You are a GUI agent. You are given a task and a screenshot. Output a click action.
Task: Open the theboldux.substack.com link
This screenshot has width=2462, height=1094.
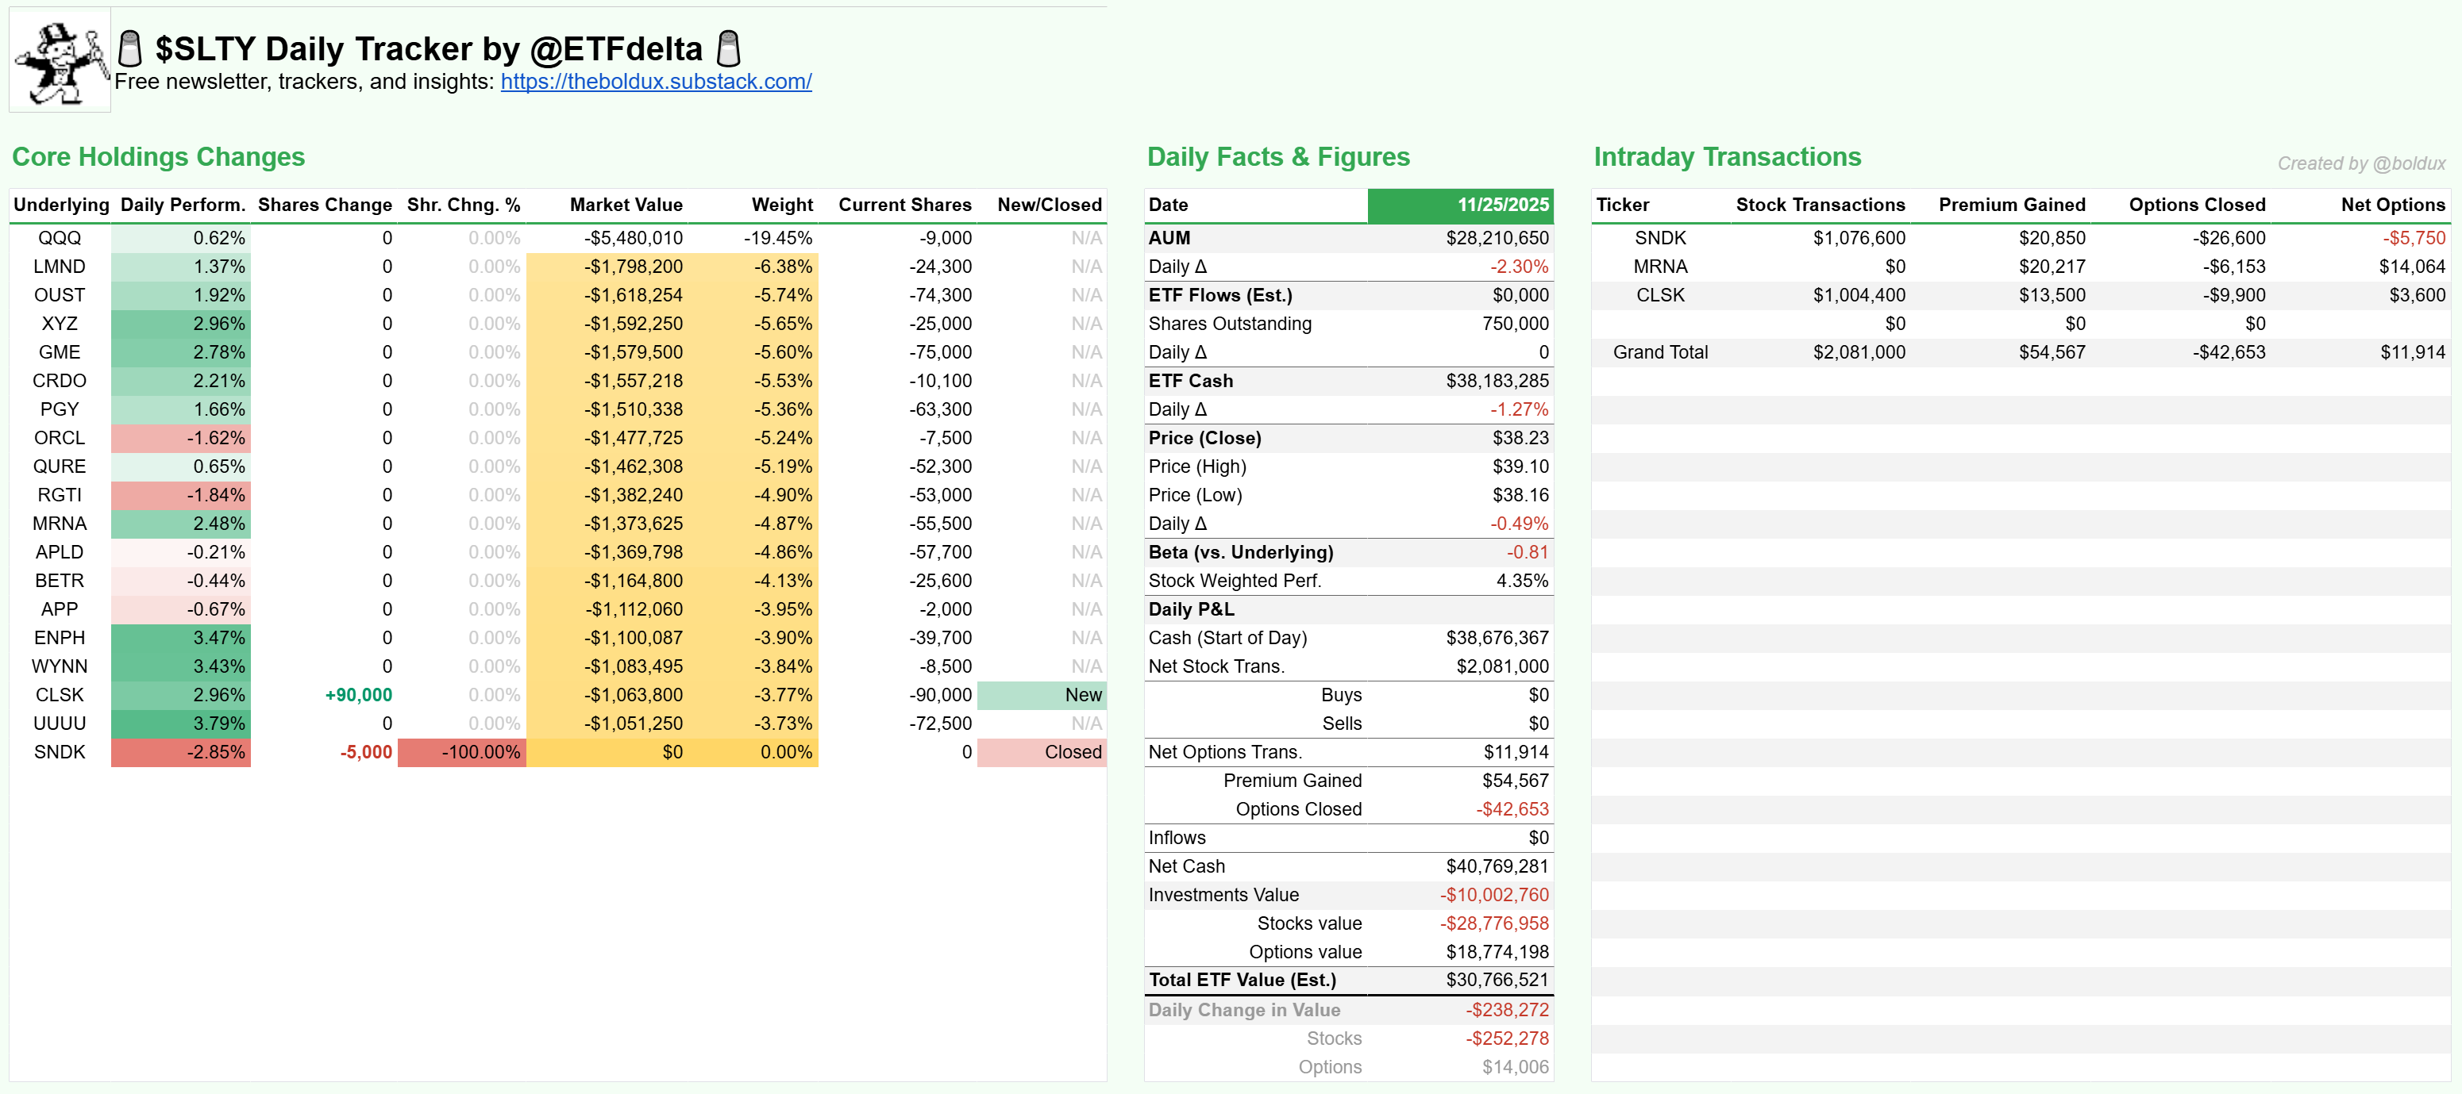(656, 82)
